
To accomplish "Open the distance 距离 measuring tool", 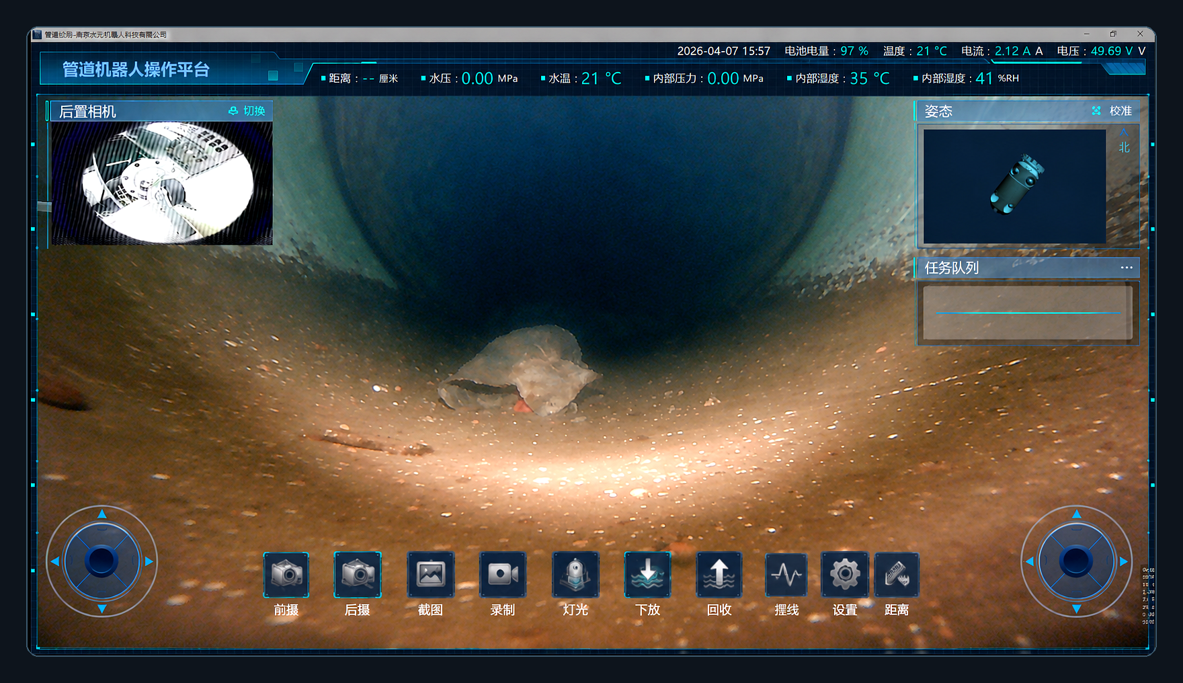I will (897, 575).
